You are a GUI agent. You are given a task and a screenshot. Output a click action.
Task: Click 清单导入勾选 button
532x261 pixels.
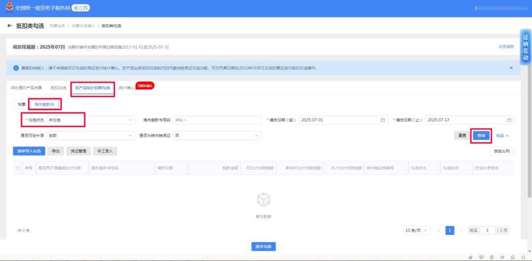29,151
